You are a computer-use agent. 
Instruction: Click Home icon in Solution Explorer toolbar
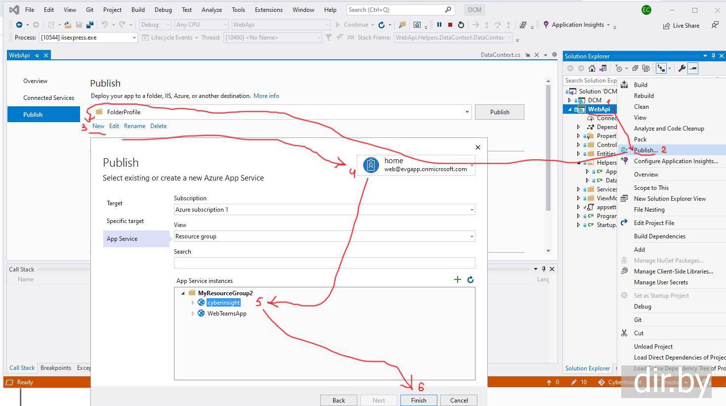click(x=592, y=69)
